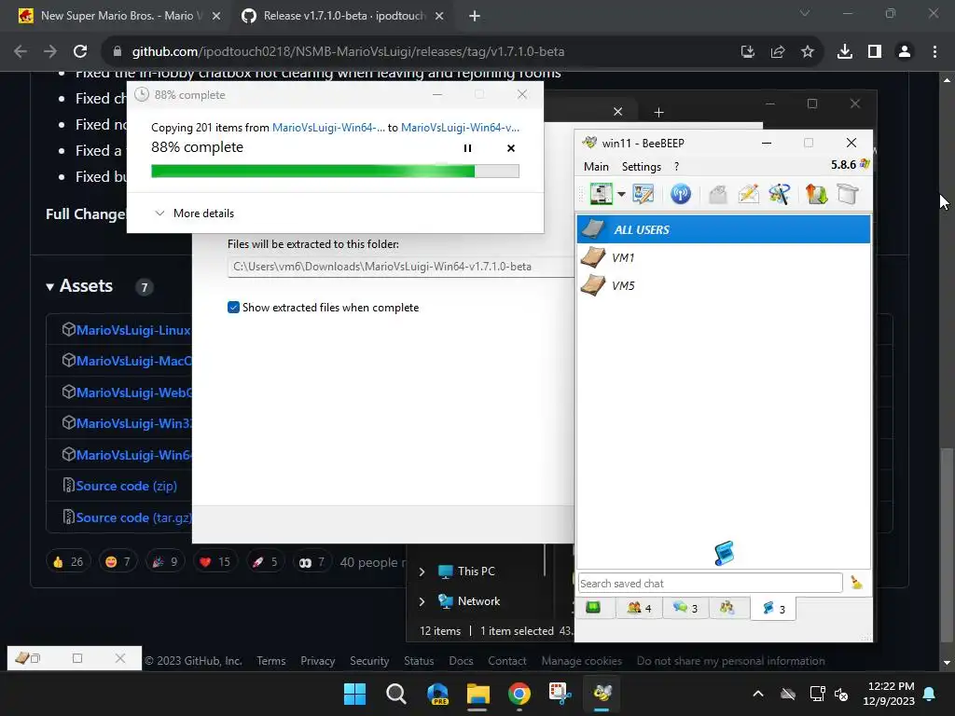Click the green copy progress bar

[x=335, y=172]
